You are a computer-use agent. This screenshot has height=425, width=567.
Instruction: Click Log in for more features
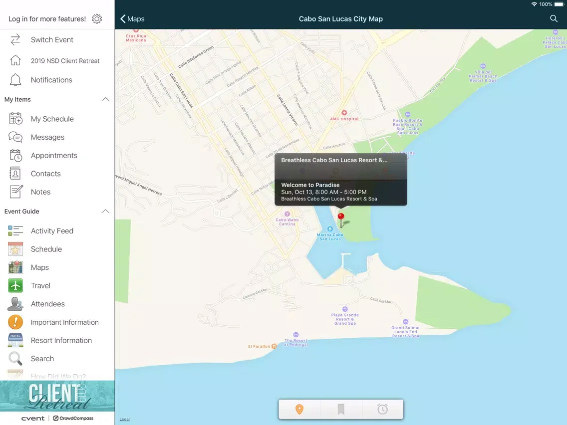pos(47,19)
